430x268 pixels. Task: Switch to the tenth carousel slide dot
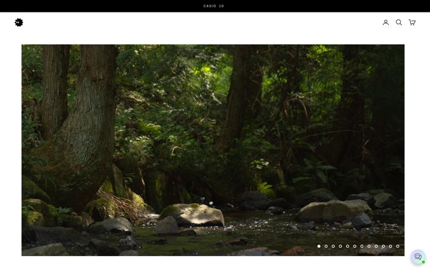[x=383, y=246]
